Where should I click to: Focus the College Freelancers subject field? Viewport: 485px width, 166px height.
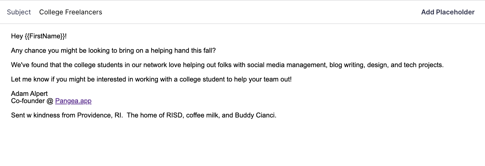(x=71, y=12)
